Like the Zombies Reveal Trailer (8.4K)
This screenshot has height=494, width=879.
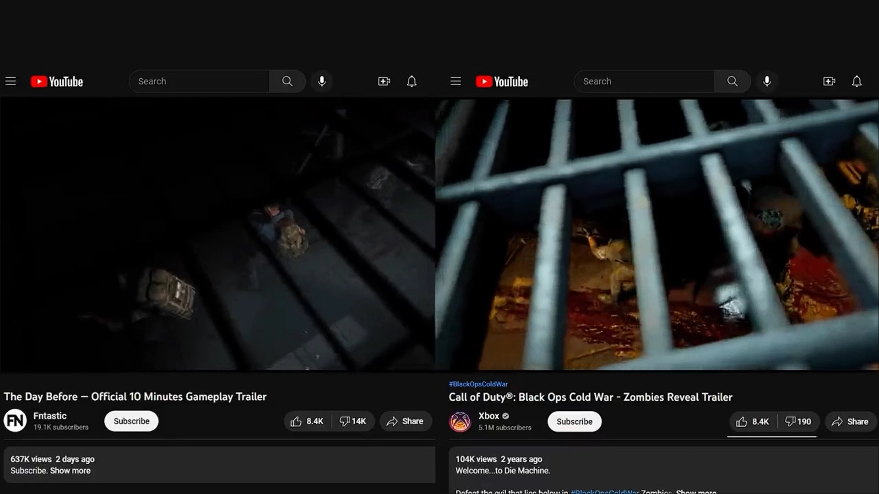point(753,422)
